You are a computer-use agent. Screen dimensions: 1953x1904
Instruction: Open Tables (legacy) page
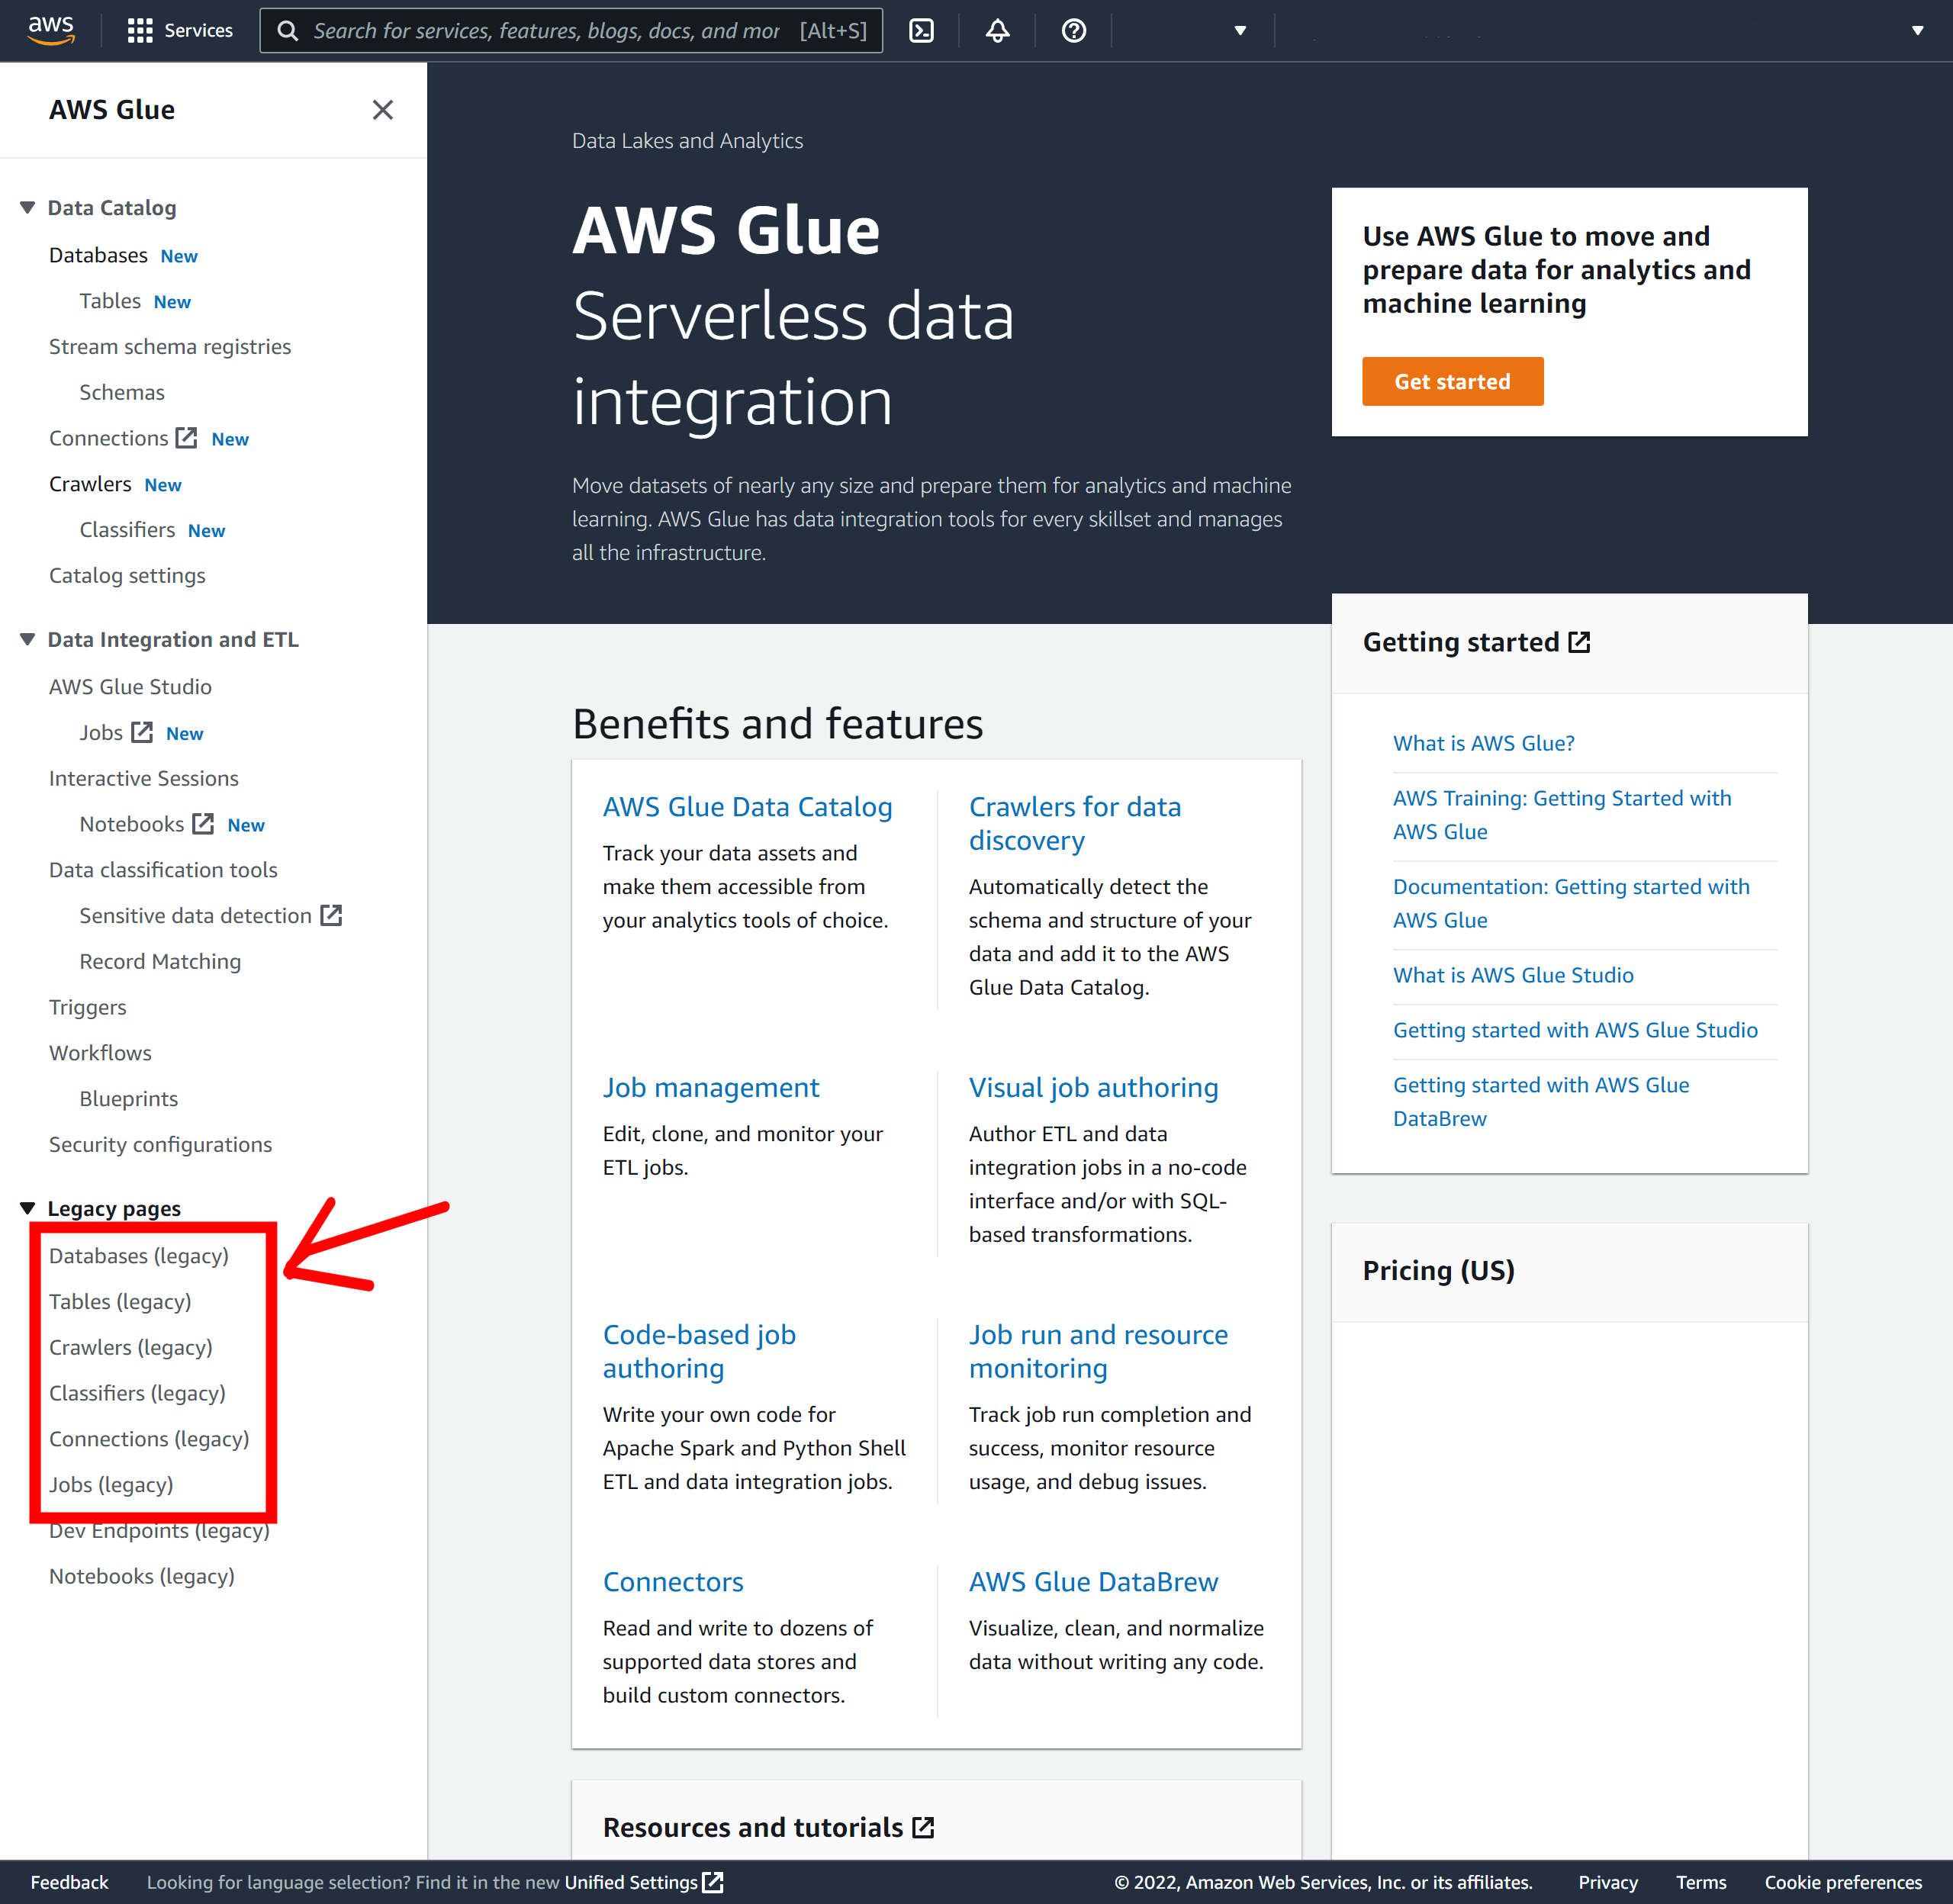(x=120, y=1302)
